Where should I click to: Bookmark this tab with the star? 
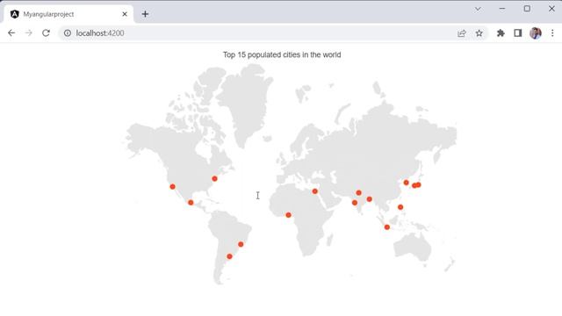(x=479, y=33)
